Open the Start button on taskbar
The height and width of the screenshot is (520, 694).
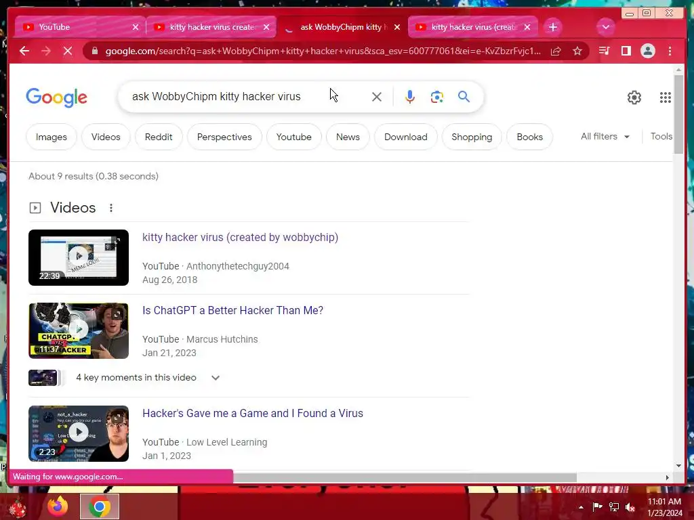[x=17, y=508]
